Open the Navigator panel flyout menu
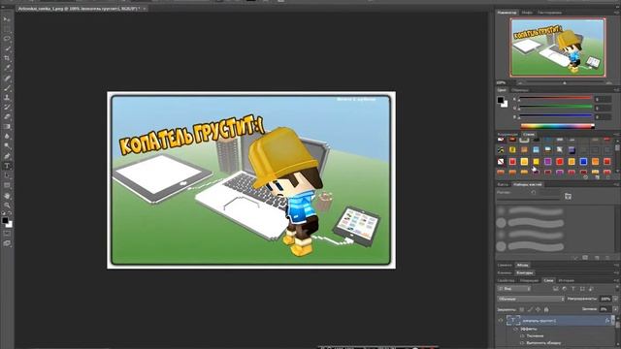 tap(616, 13)
